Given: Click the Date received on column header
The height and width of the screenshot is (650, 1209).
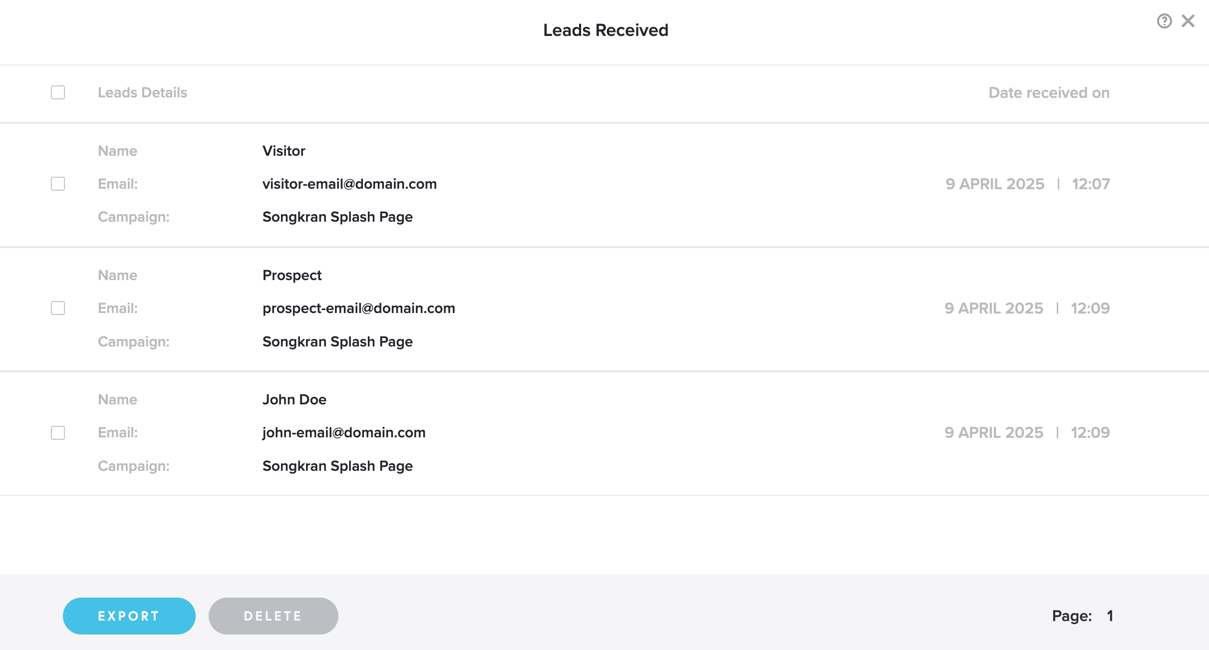Looking at the screenshot, I should pos(1049,92).
